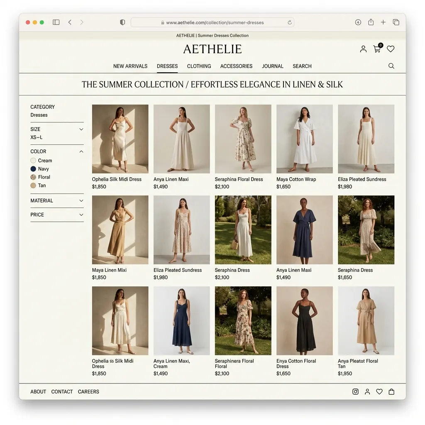Click Seraphinera Floral Floral product title
Viewport: 425px width, 425px height.
[234, 364]
